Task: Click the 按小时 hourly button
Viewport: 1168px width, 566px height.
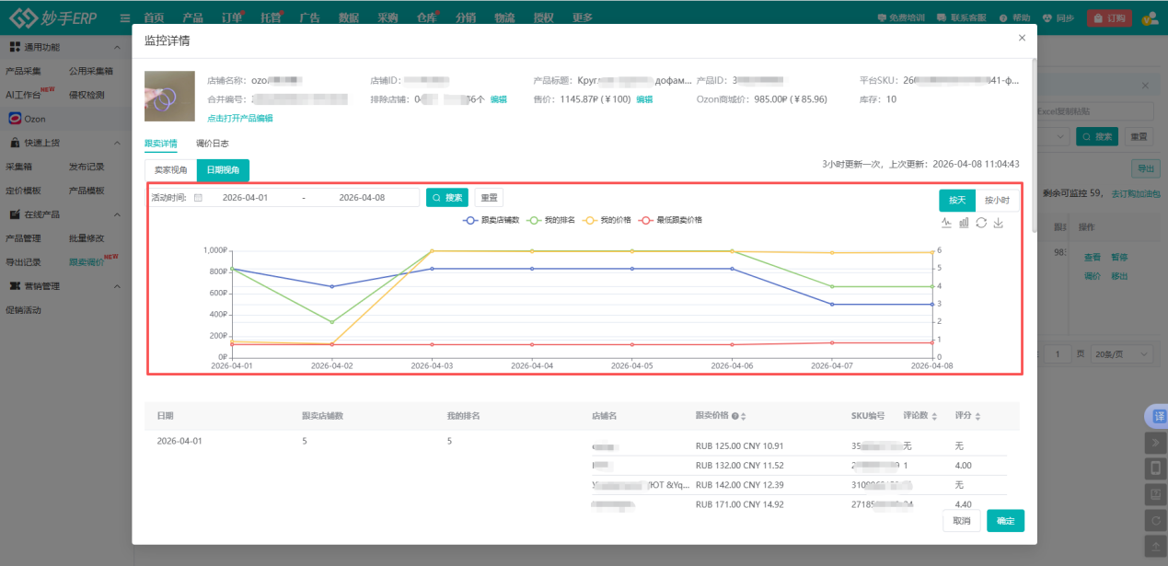Action: (997, 200)
